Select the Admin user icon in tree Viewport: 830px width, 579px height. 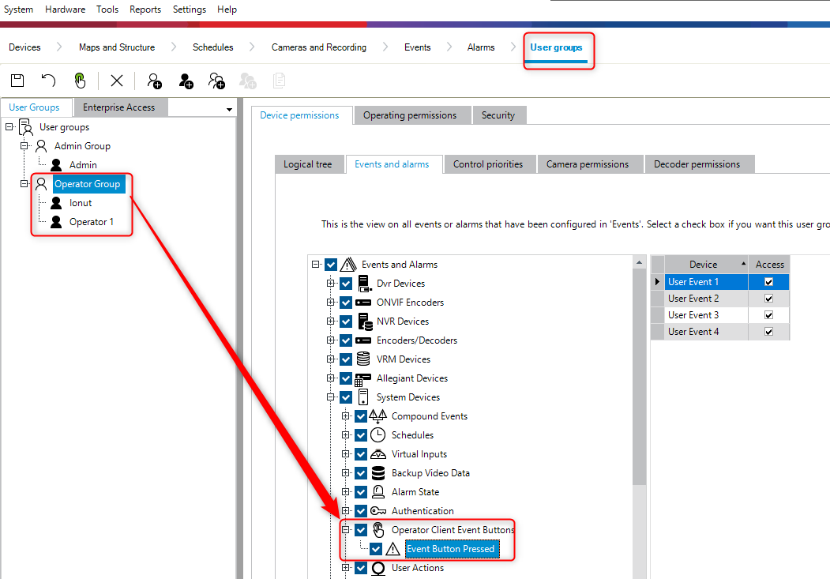56,165
